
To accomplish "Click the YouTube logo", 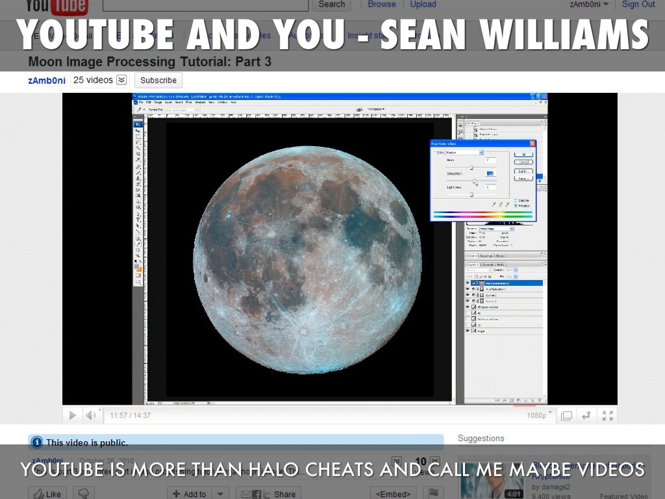I will click(x=57, y=6).
